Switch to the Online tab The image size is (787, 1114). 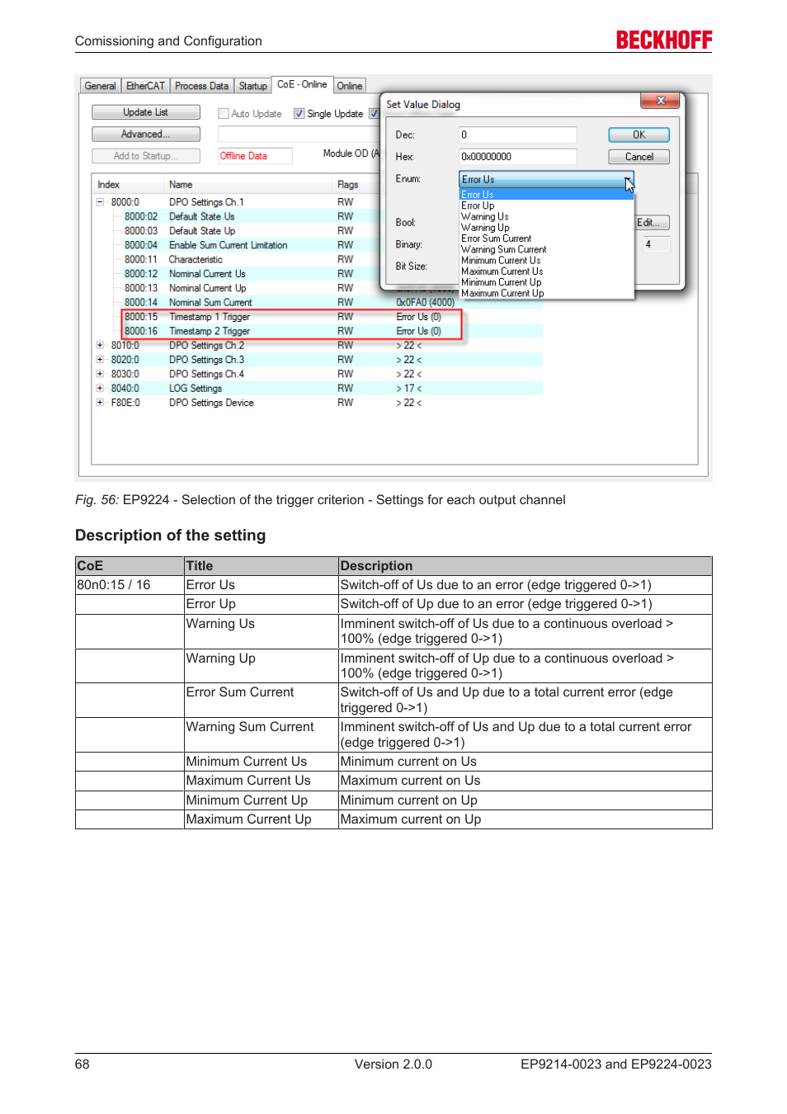click(x=350, y=86)
